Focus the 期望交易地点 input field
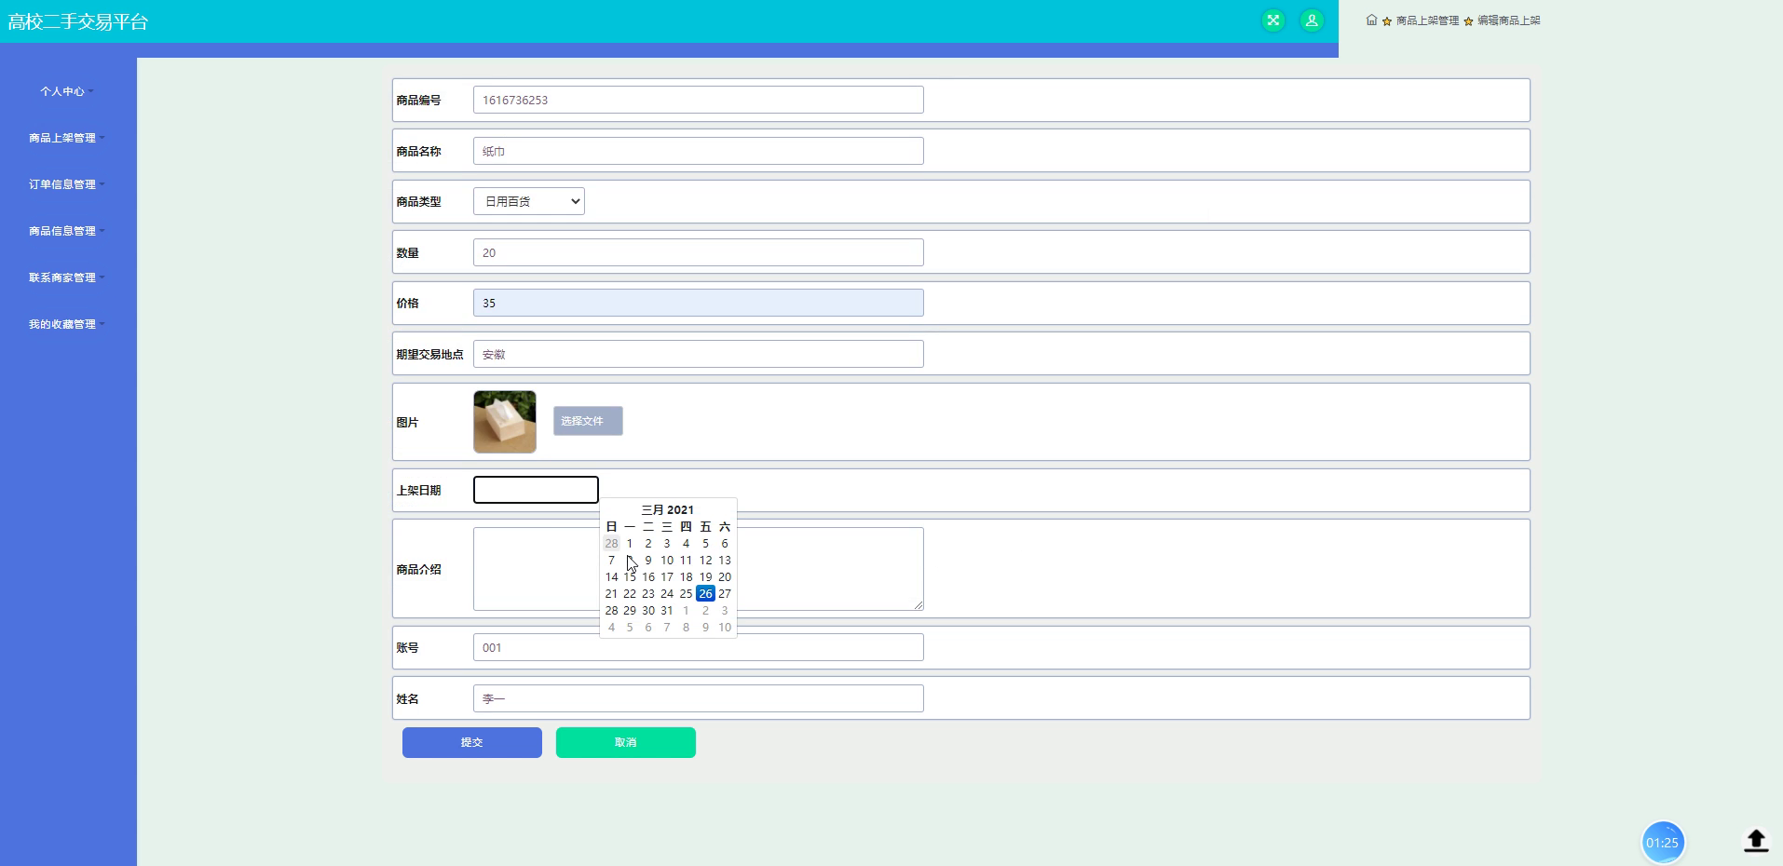The height and width of the screenshot is (866, 1783). tap(699, 354)
